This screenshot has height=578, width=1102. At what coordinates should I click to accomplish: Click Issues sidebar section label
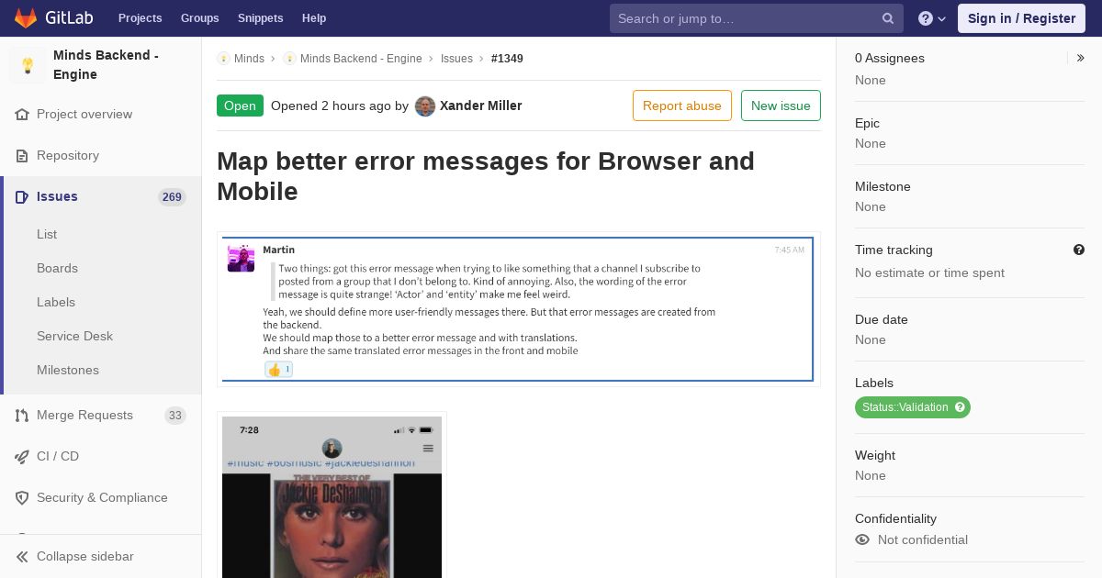tap(57, 196)
